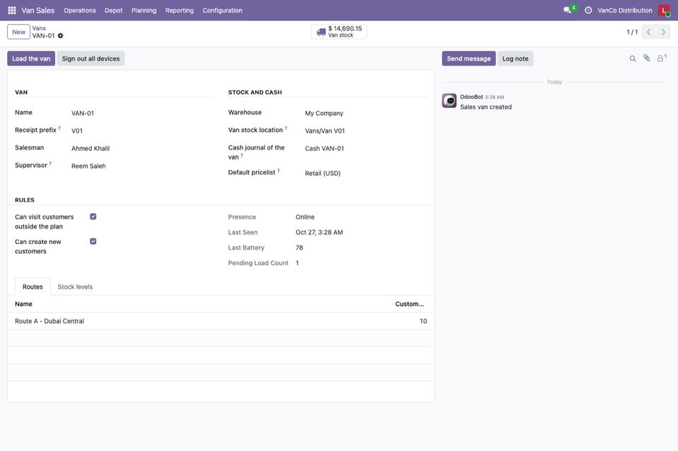Screen dimensions: 678x451
Task: Open the apps grid menu icon
Action: point(12,11)
